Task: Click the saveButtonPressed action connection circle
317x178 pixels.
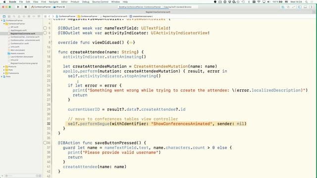Action: click(45, 143)
